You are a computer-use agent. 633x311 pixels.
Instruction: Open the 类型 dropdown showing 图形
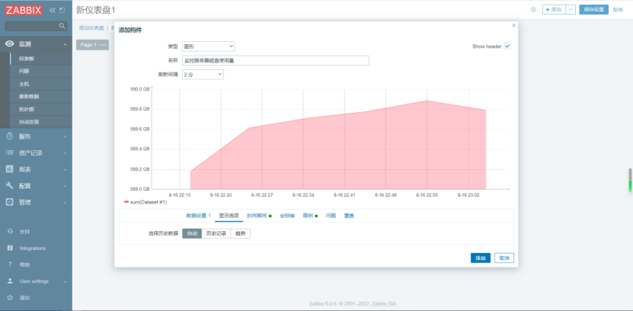pos(208,46)
